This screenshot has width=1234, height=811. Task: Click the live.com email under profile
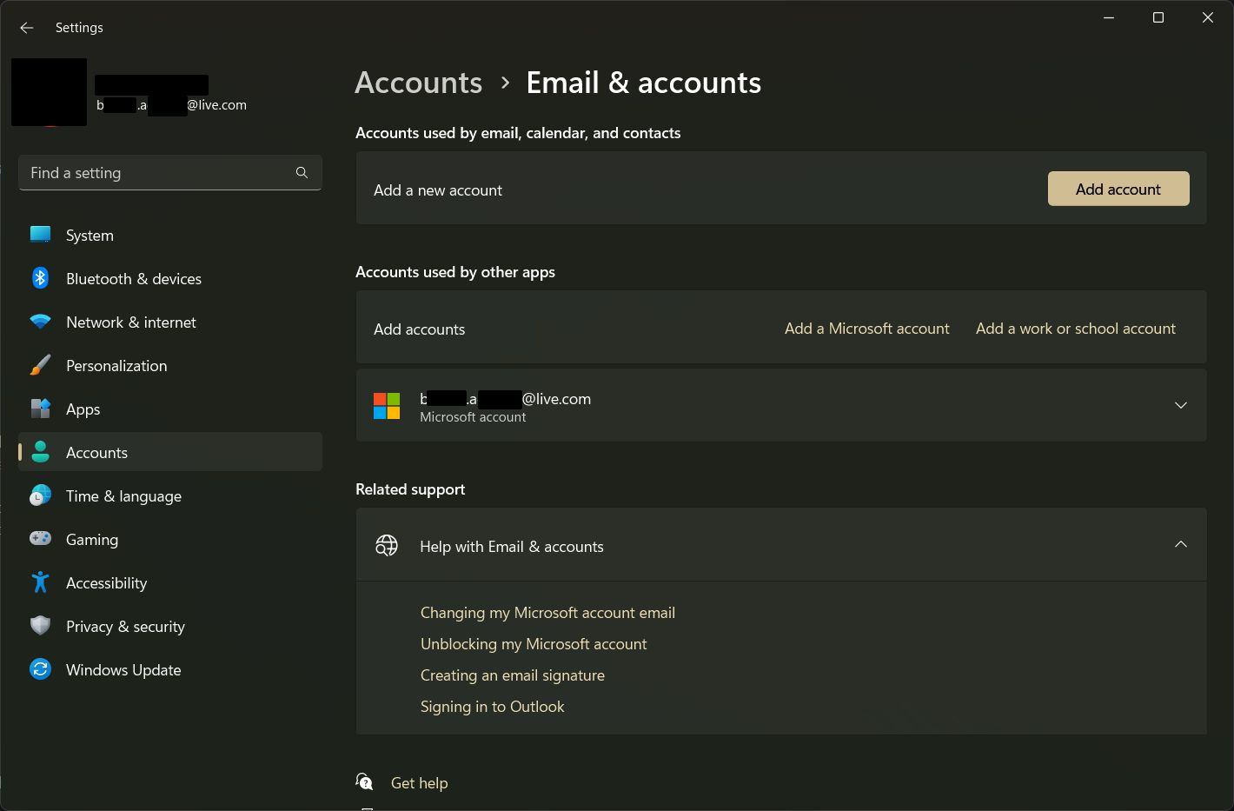[x=171, y=105]
